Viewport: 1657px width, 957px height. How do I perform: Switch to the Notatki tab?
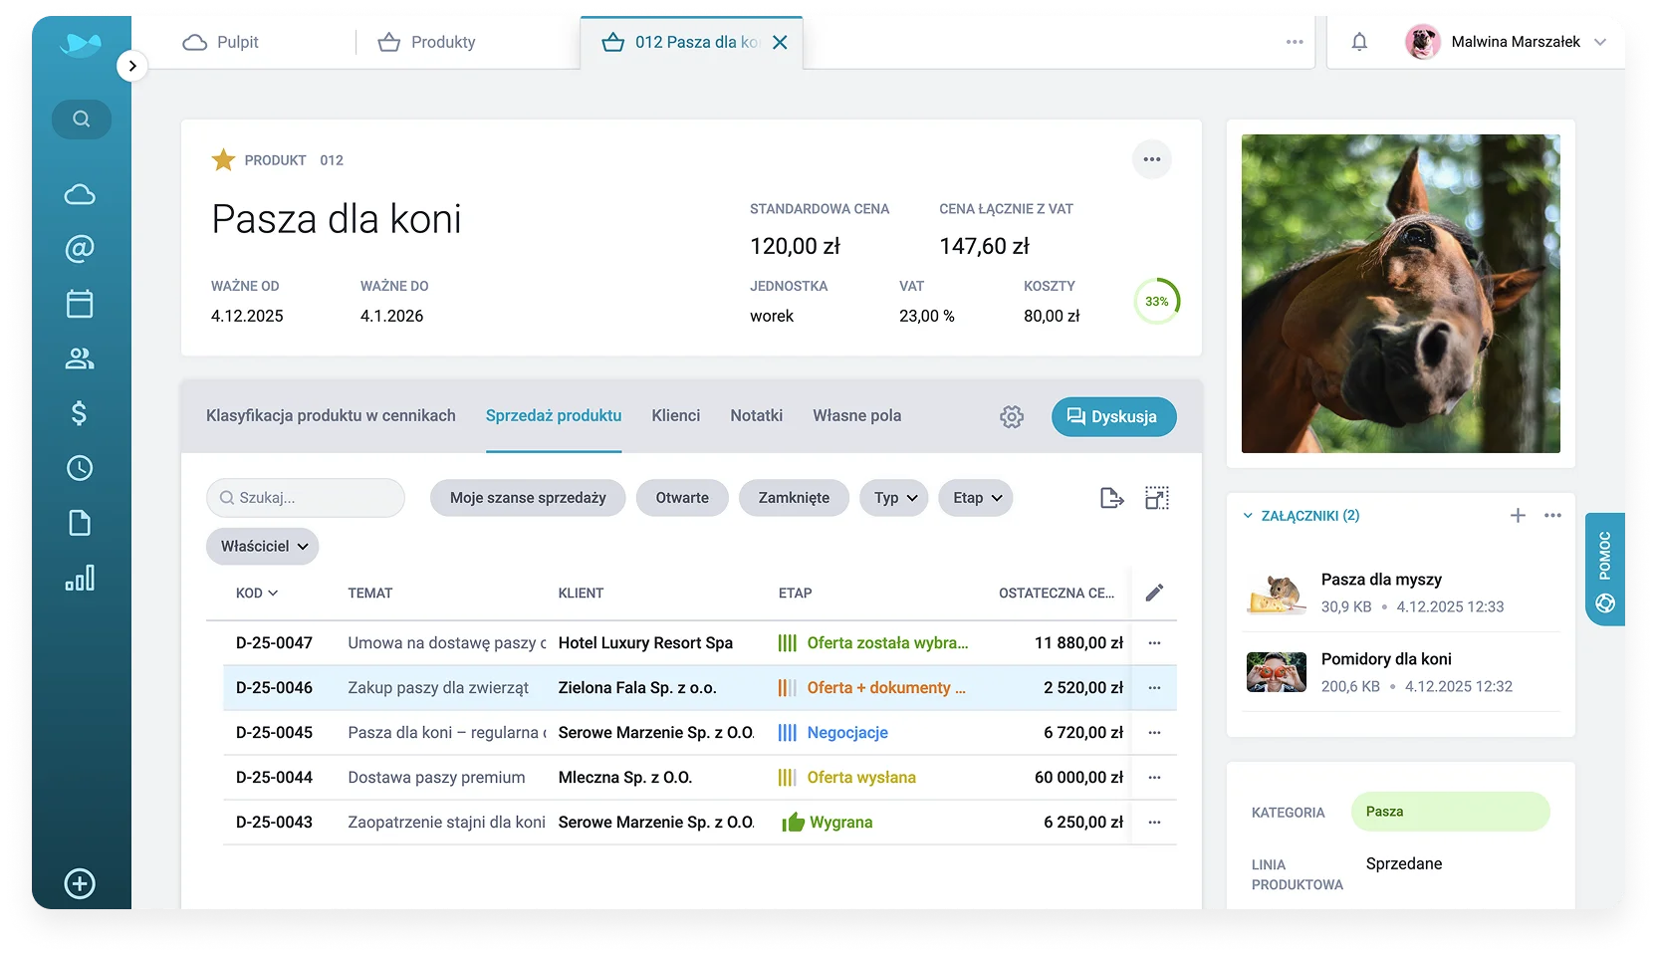pos(756,416)
